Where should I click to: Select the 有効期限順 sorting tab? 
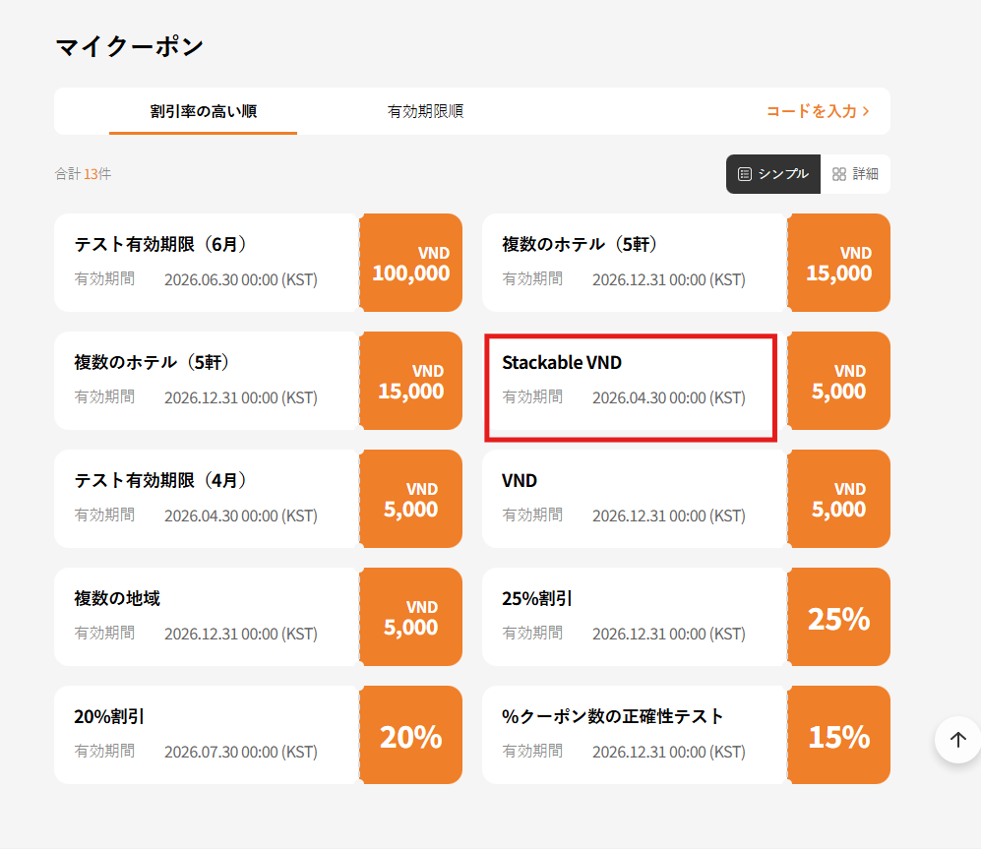click(x=425, y=111)
